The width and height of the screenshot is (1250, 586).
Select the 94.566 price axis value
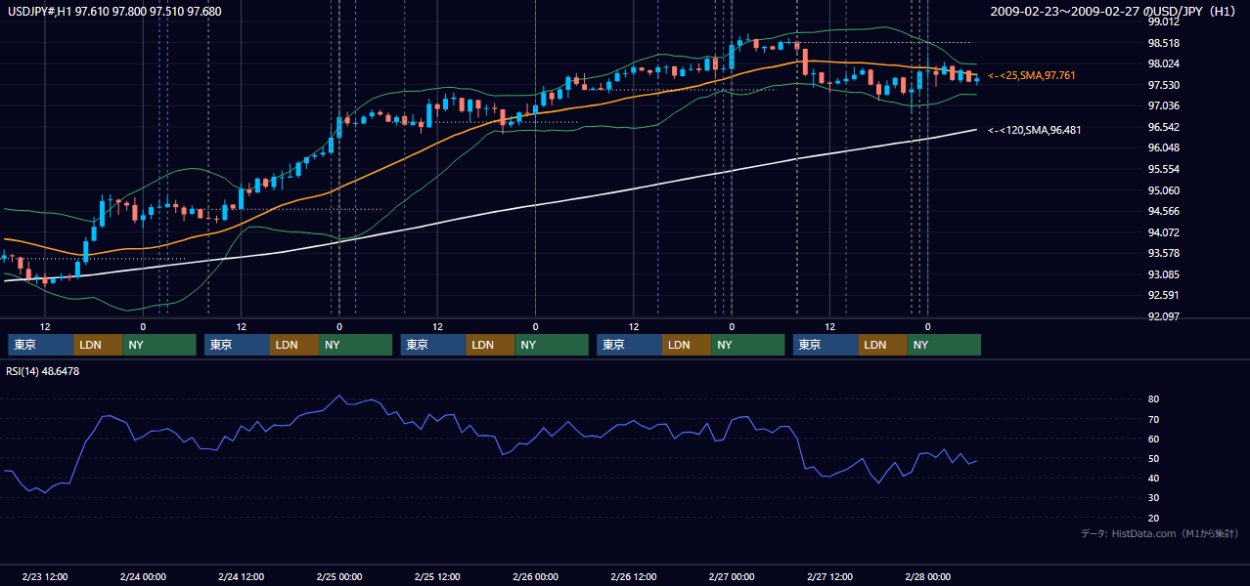[x=1164, y=211]
